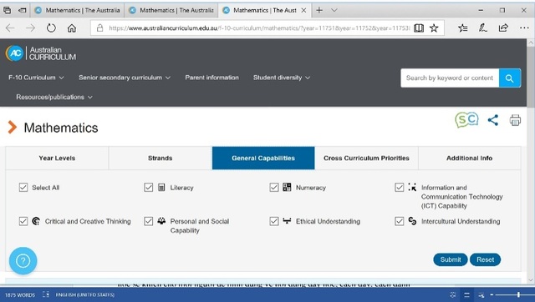535x302 pixels.
Task: Click the Literacy capability icon
Action: tap(161, 187)
